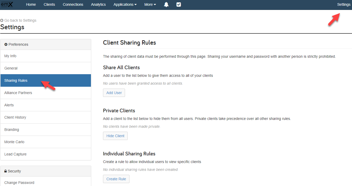
Task: Click the Client Sharing Rules heading
Action: (129, 43)
